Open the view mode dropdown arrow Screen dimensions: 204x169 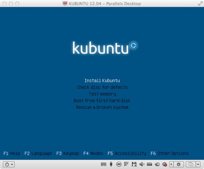pyautogui.click(x=198, y=164)
